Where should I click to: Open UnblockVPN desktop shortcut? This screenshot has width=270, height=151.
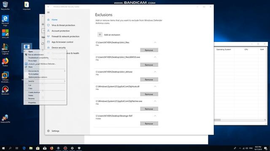click(5, 119)
